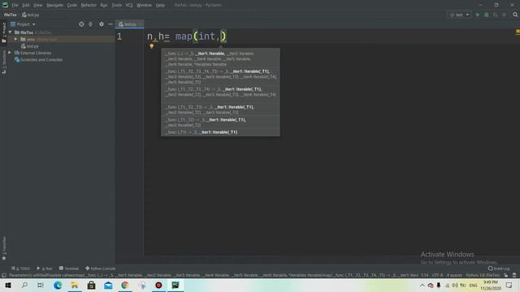520x292 pixels.
Task: Open the Event Log
Action: (x=499, y=268)
